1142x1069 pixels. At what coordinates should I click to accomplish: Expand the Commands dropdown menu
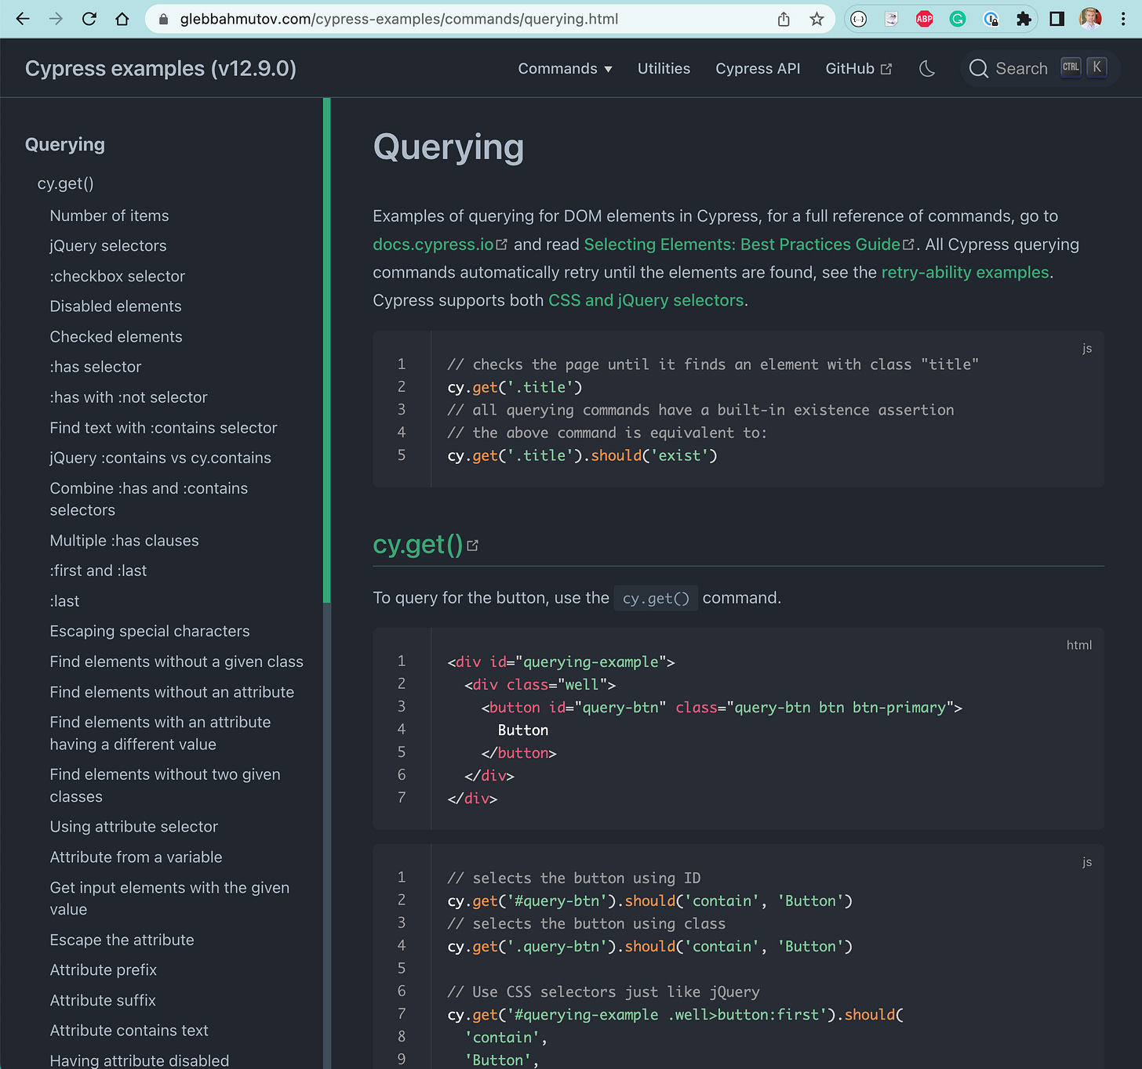click(565, 69)
